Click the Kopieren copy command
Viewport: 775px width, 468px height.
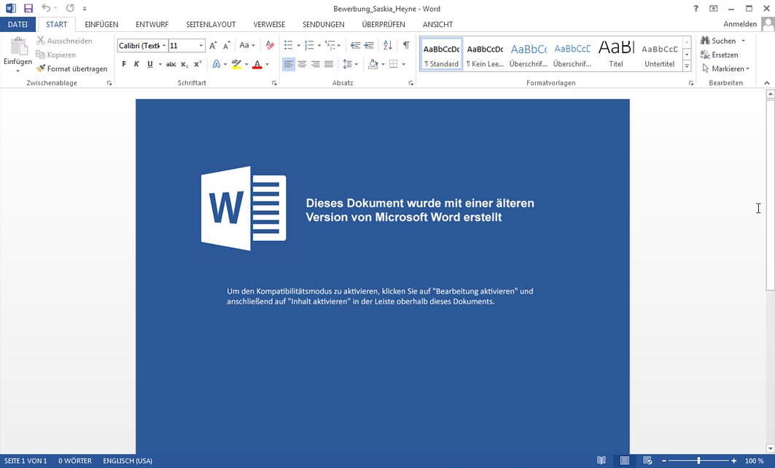click(56, 55)
